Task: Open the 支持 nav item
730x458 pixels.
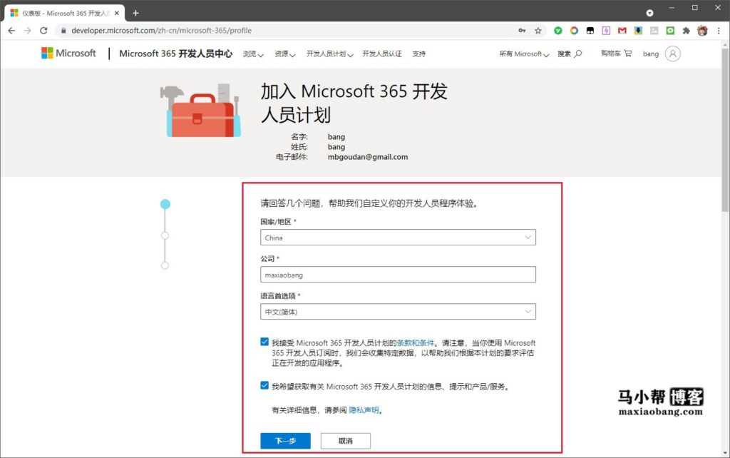Action: pos(418,54)
